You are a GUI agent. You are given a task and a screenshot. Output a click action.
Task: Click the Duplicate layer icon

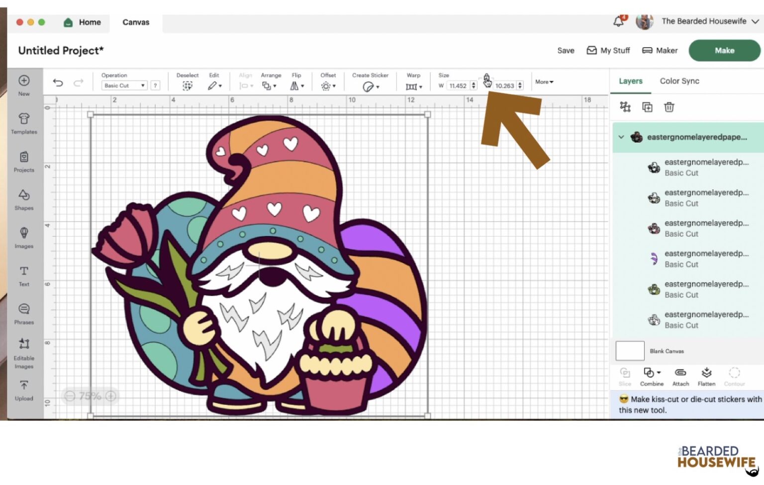[x=647, y=107]
